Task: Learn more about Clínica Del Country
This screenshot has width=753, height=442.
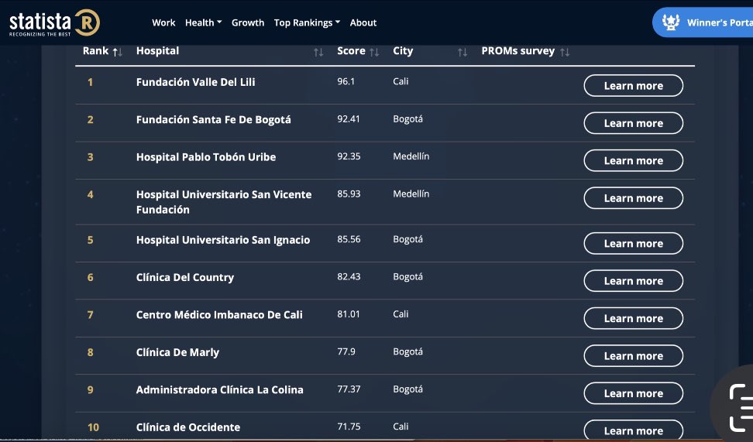Action: click(x=634, y=281)
